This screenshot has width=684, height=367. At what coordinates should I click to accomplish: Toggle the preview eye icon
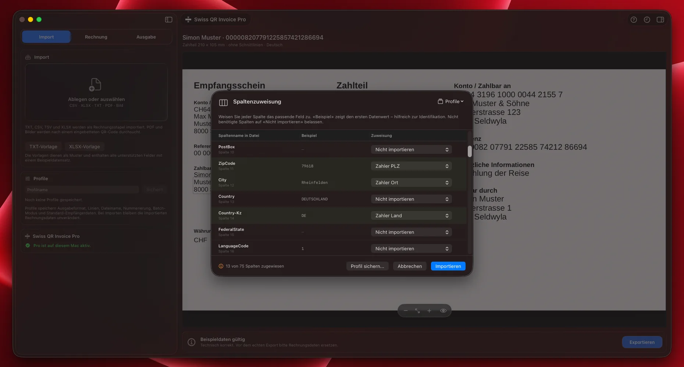pyautogui.click(x=443, y=311)
